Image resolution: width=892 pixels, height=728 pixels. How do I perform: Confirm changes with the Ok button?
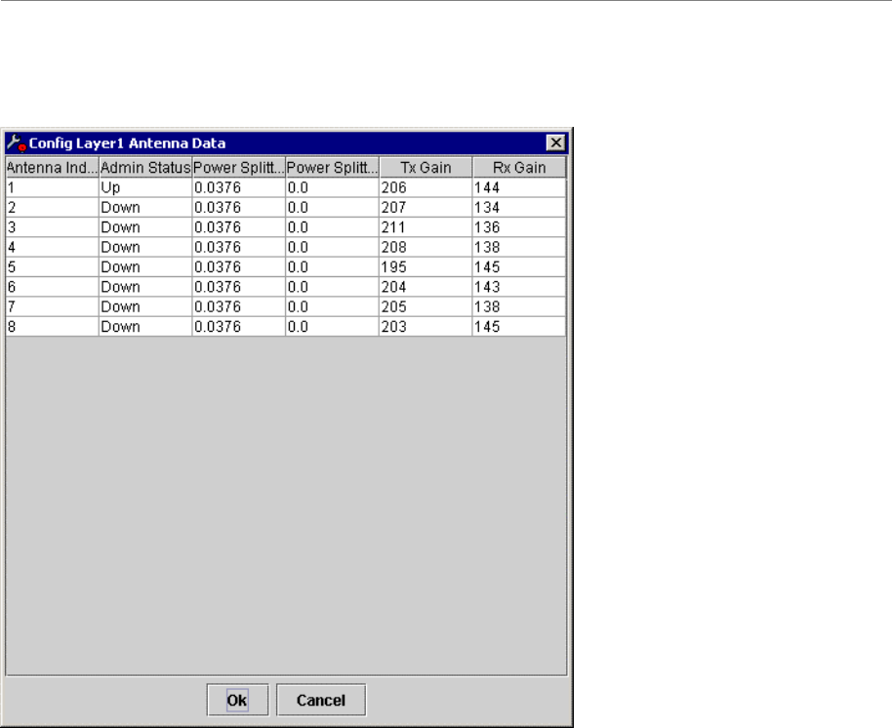[237, 700]
